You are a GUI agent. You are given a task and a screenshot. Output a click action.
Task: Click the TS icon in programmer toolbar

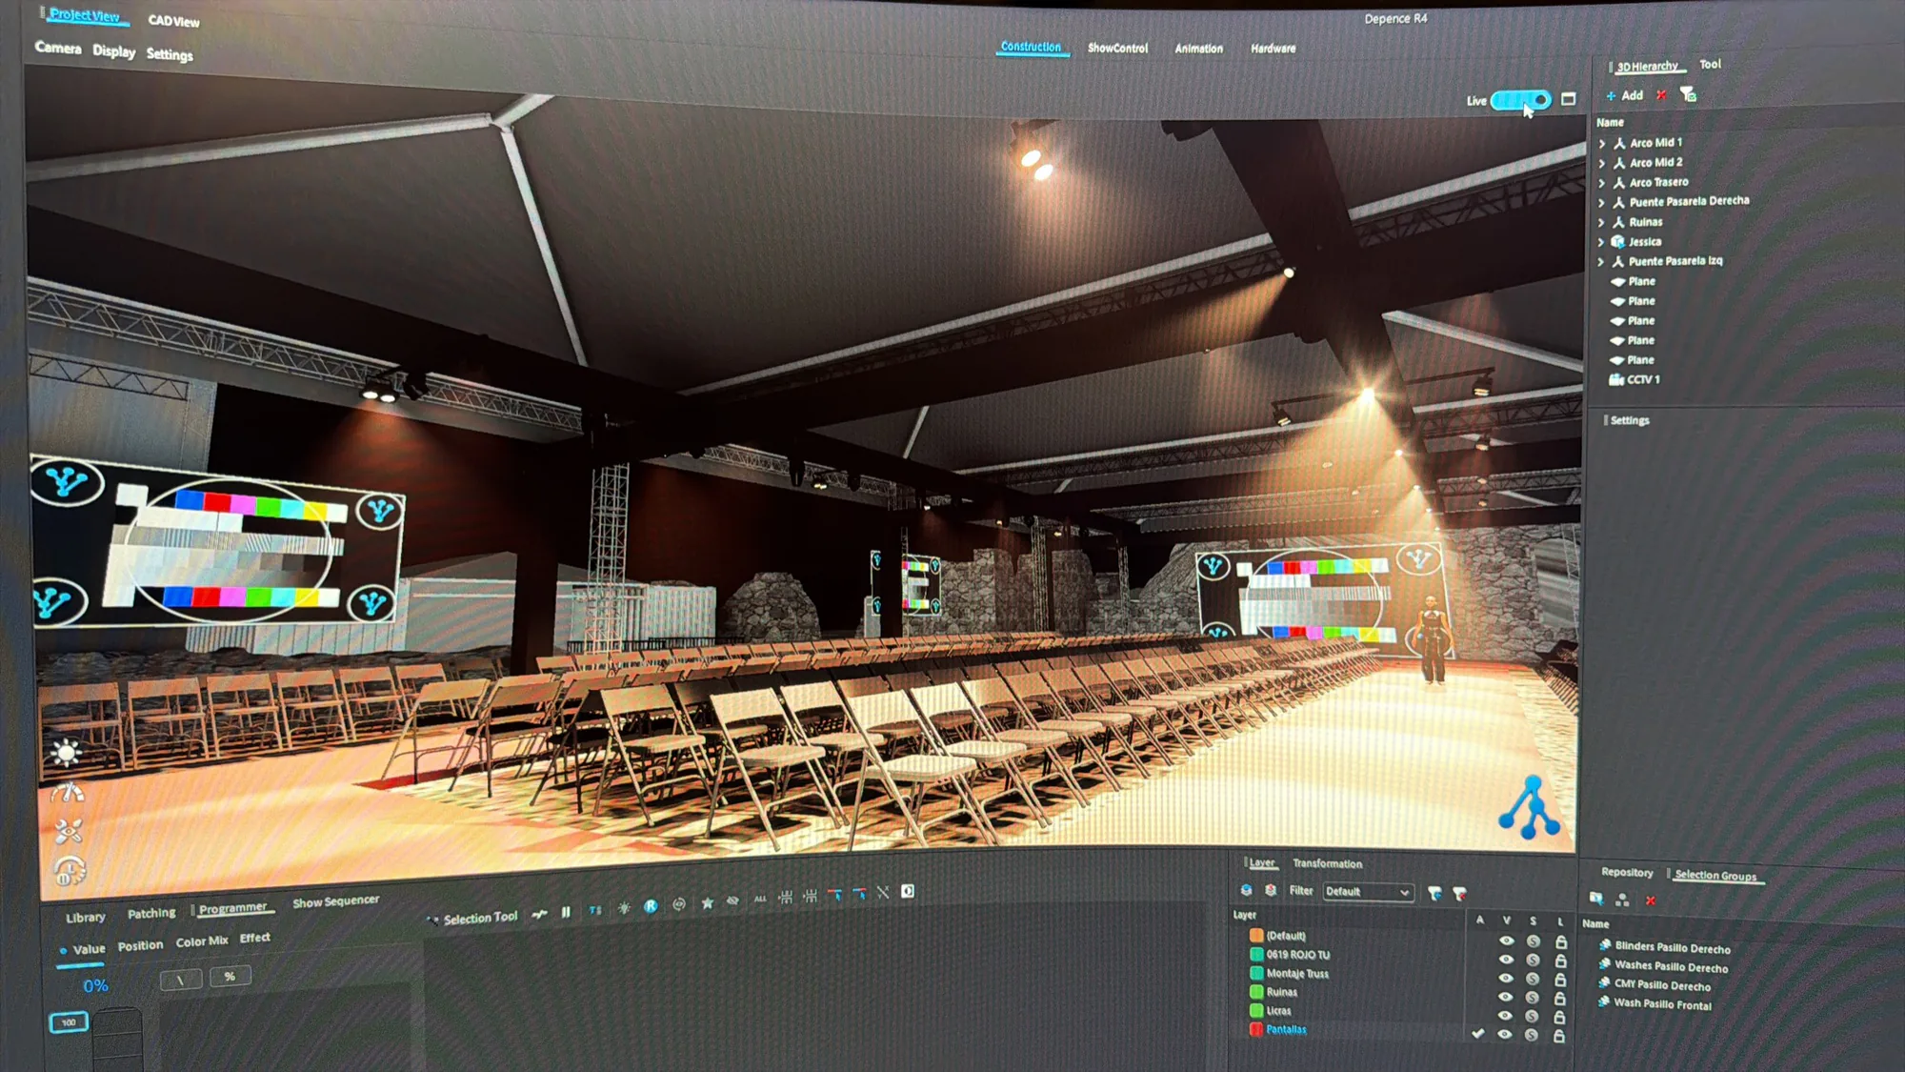pos(595,910)
